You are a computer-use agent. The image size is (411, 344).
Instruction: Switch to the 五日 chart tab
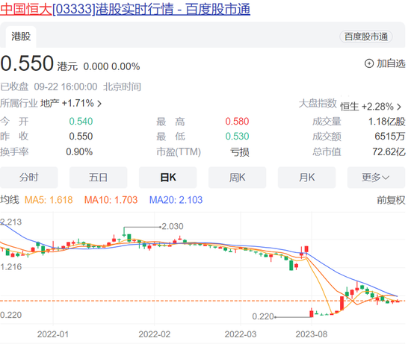pyautogui.click(x=99, y=178)
